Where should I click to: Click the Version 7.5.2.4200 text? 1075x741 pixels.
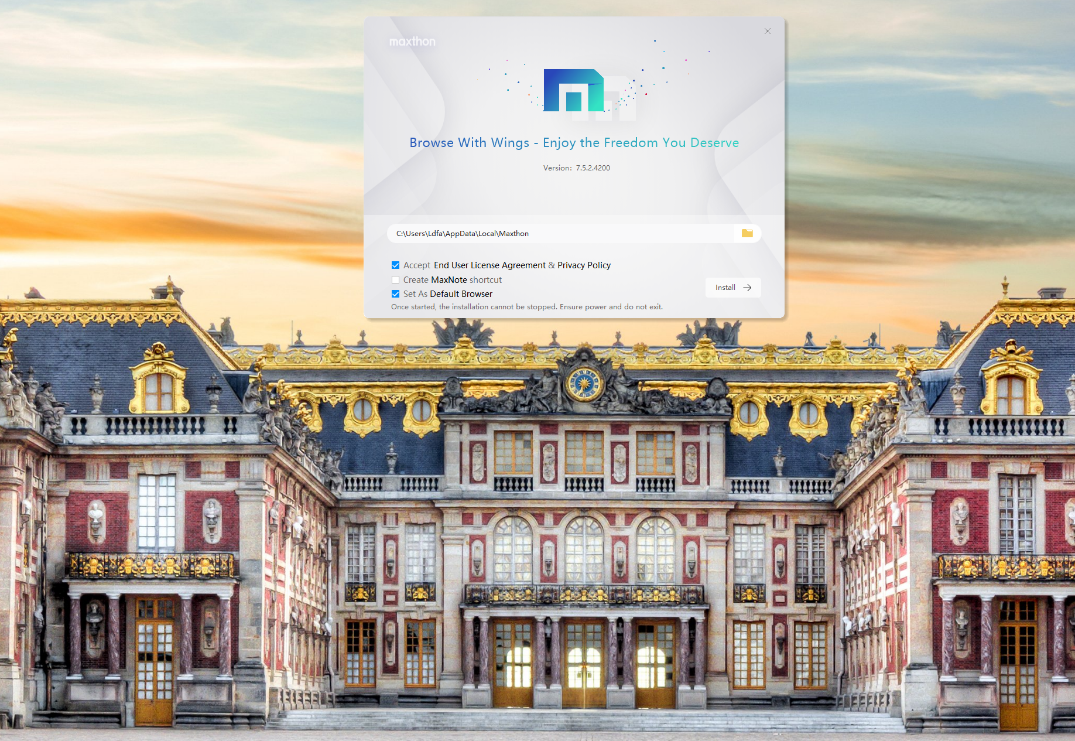coord(576,168)
